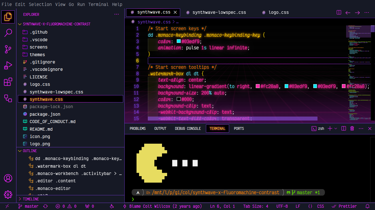Open the Extensions view
This screenshot has width=375, height=210.
tap(8, 82)
